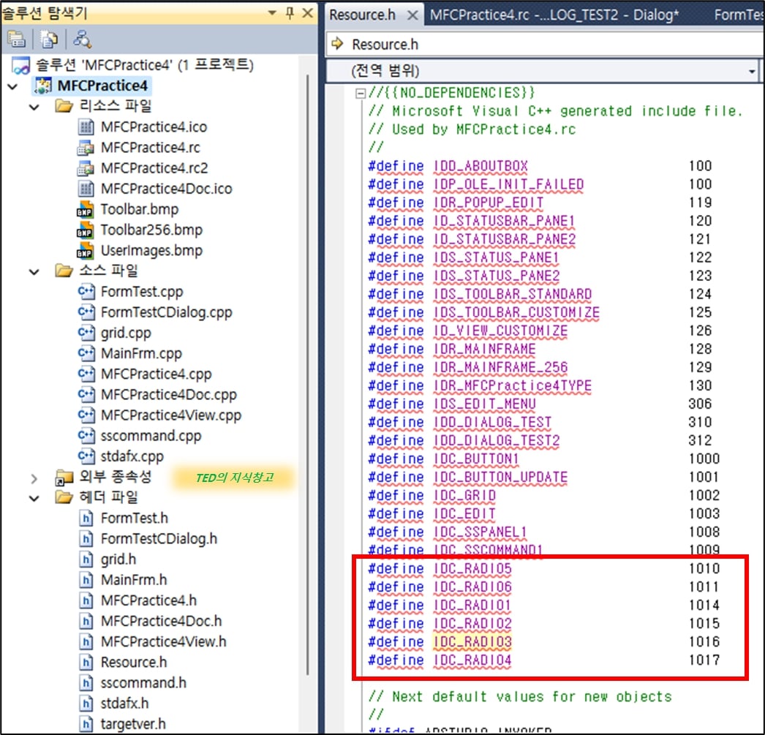Close the Resource.h editor tab
This screenshot has height=735, width=765.
point(412,15)
